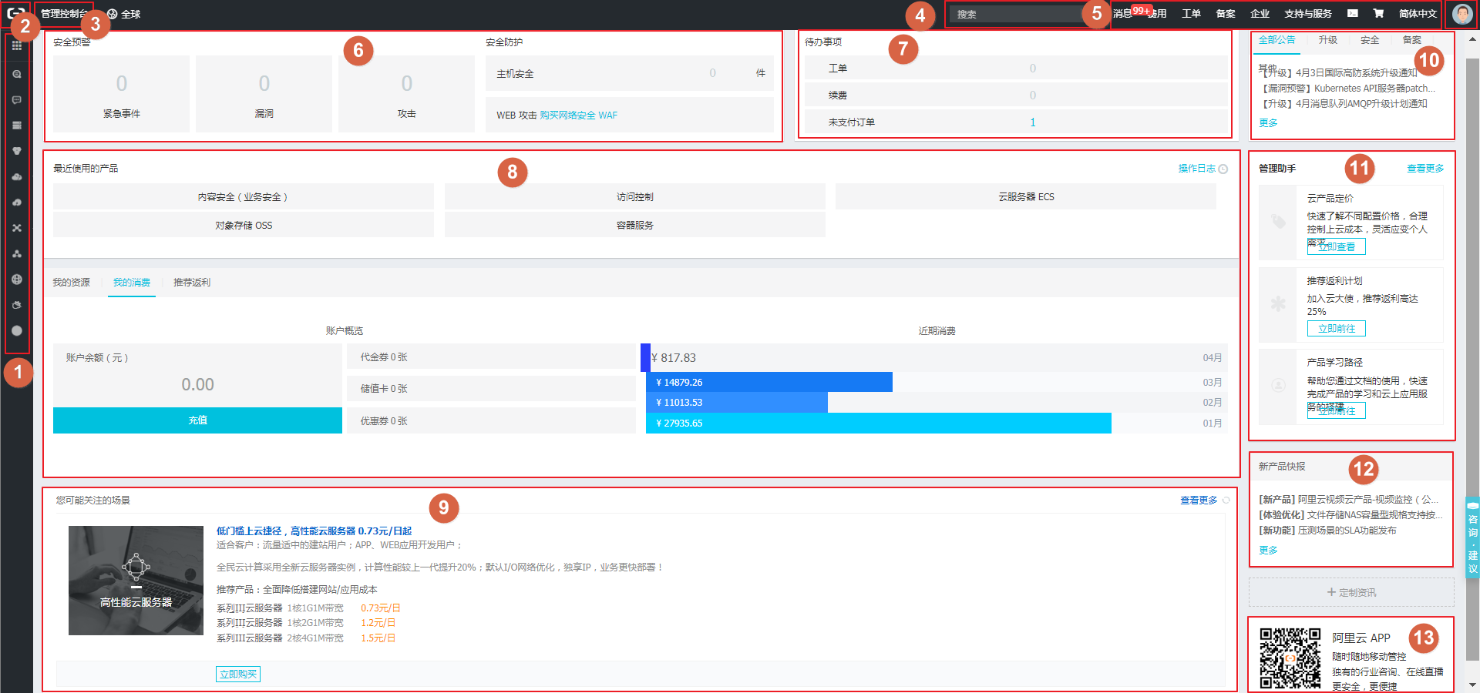Click the server stack icon in sidebar
Screen dimensions: 1480x693
17,126
